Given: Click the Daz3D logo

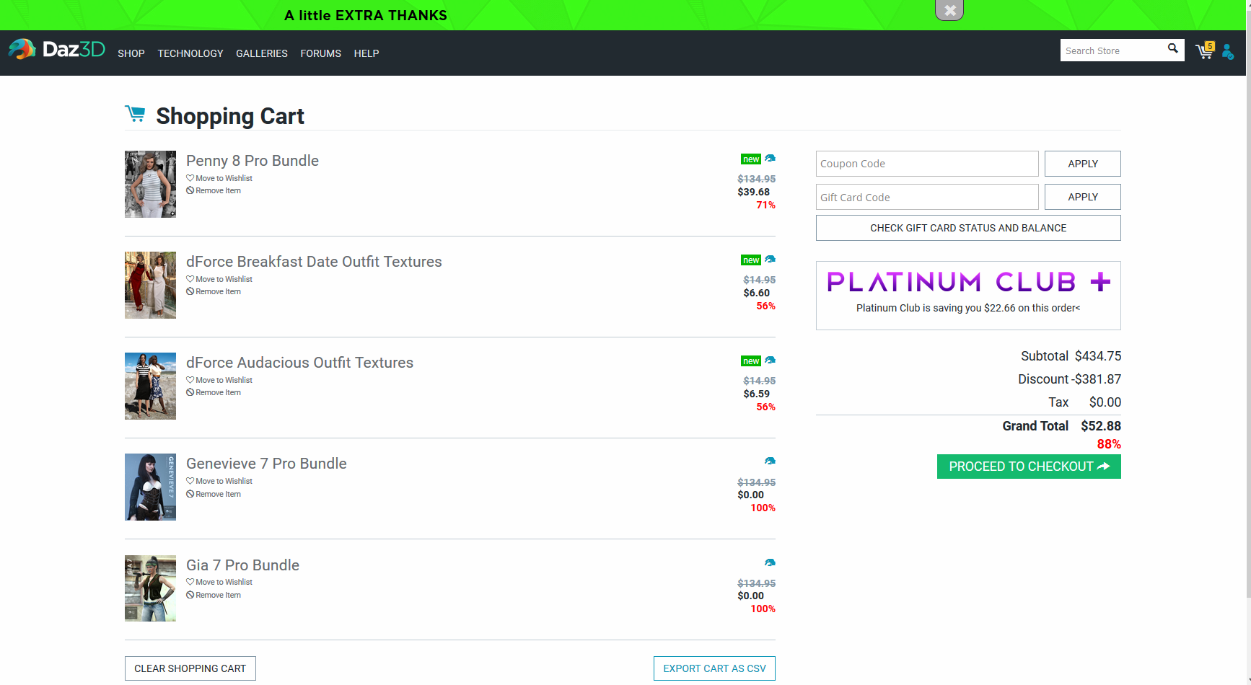Looking at the screenshot, I should point(57,49).
